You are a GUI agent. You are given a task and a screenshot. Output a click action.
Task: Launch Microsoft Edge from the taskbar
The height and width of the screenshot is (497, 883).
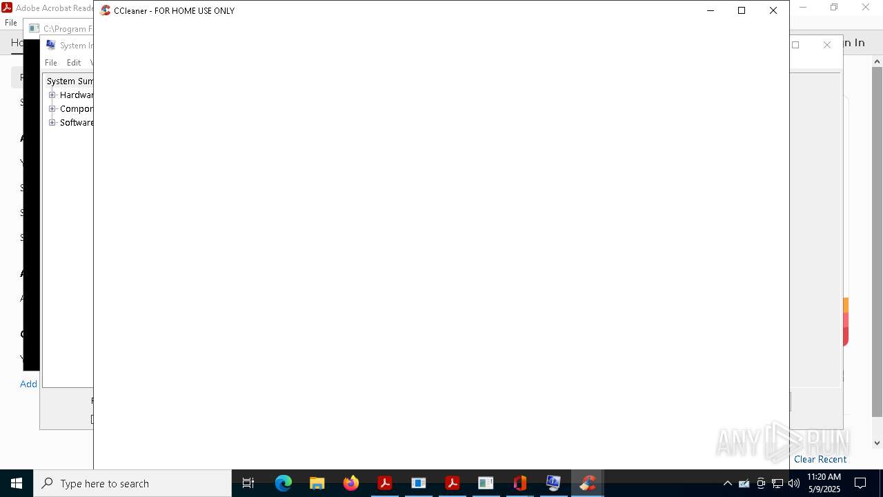click(284, 483)
